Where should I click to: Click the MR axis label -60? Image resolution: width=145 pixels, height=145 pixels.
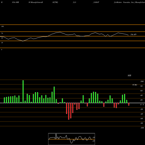point(142,119)
